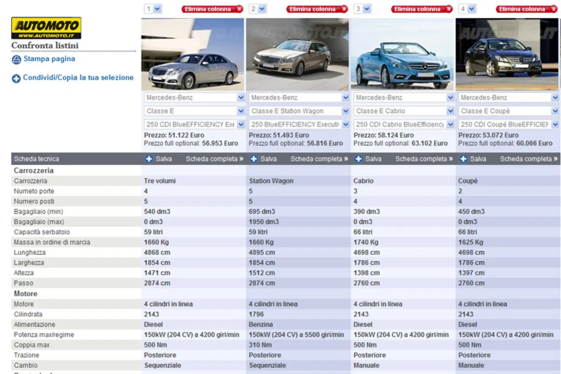Remove the first column with Elimina colonna
This screenshot has height=374, width=561.
click(212, 9)
